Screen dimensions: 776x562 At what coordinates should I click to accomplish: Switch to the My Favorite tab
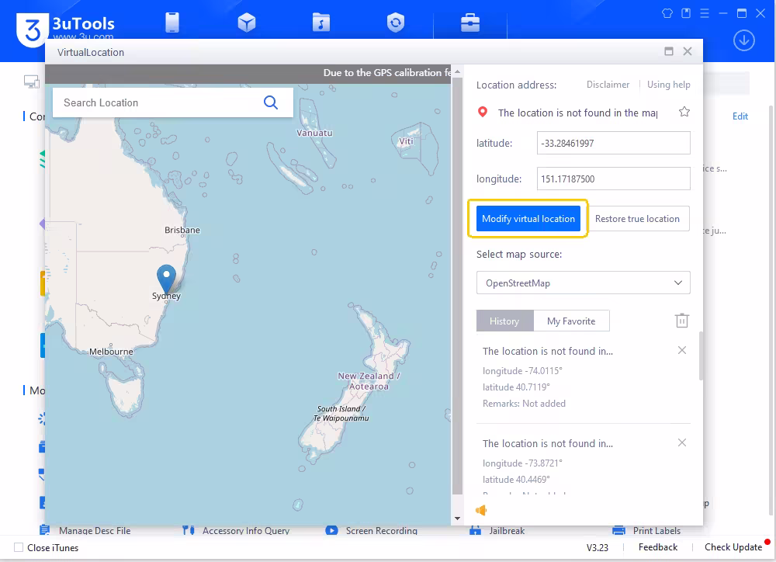(x=571, y=321)
